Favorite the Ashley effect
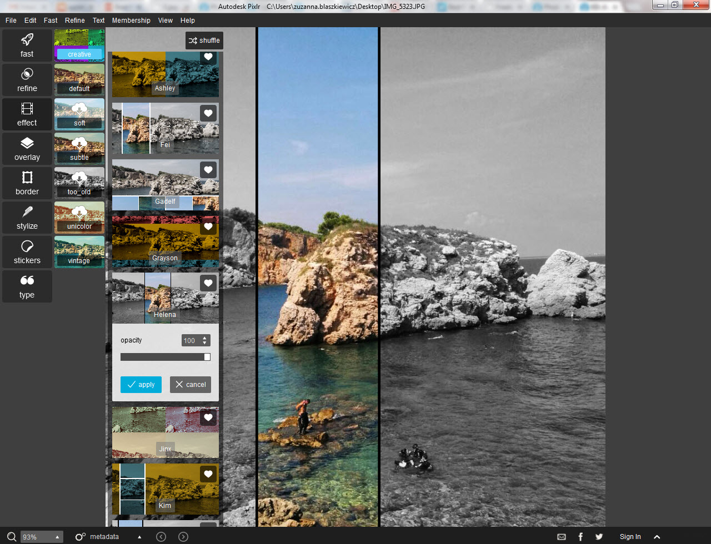This screenshot has width=711, height=544. coord(208,57)
